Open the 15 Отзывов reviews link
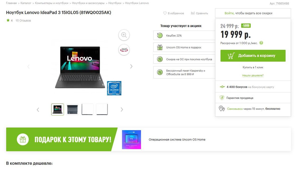This screenshot has height=174, width=301. [x=23, y=21]
